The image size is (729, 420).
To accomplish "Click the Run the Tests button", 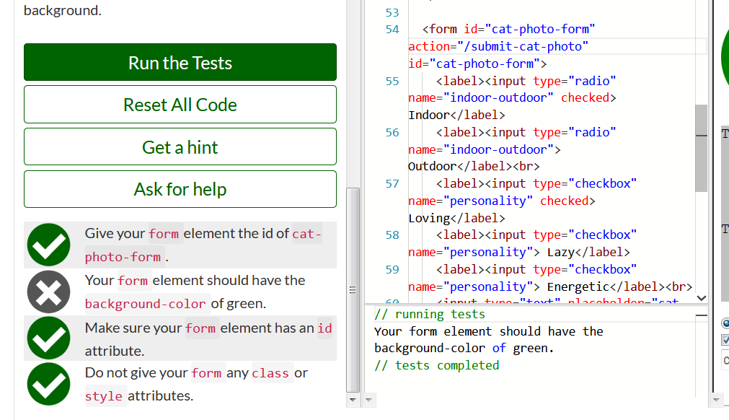I will coord(180,63).
